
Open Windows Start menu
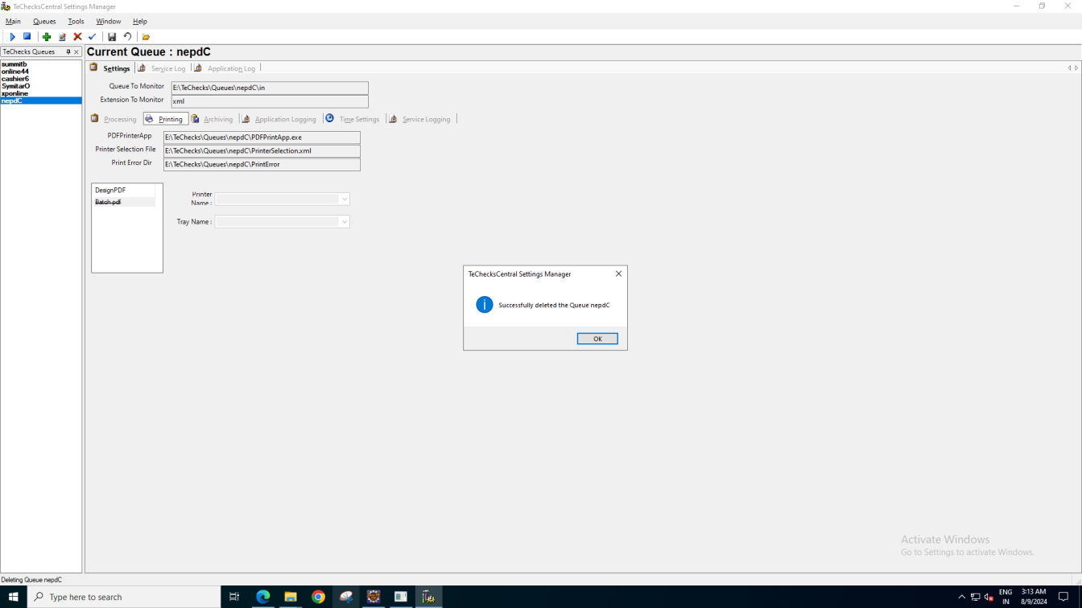[14, 597]
